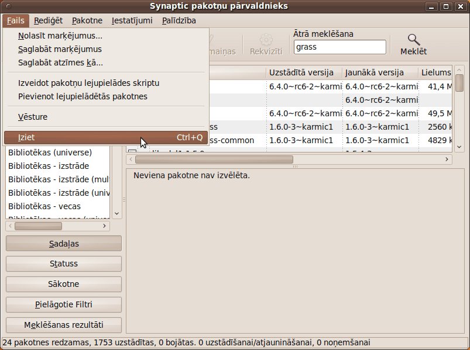This screenshot has height=350, width=470.
Task: Click the Pielāgotie Filtri button
Action: (64, 304)
